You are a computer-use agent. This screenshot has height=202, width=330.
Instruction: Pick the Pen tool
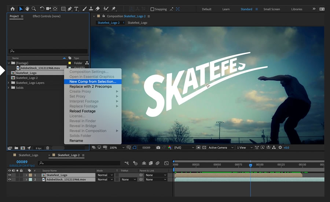pyautogui.click(x=69, y=9)
